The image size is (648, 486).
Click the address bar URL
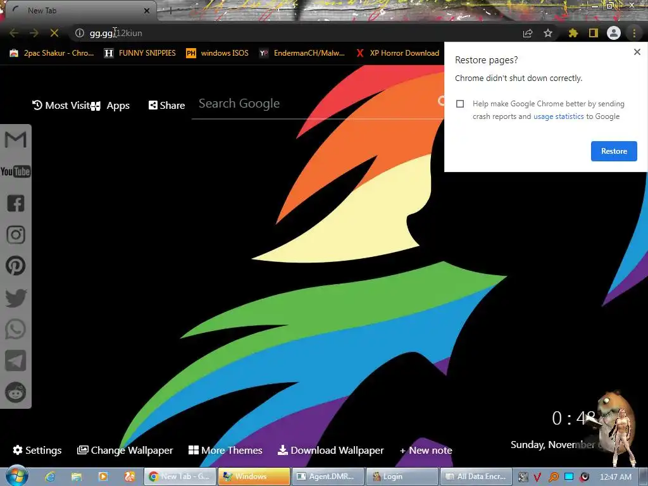click(x=116, y=33)
